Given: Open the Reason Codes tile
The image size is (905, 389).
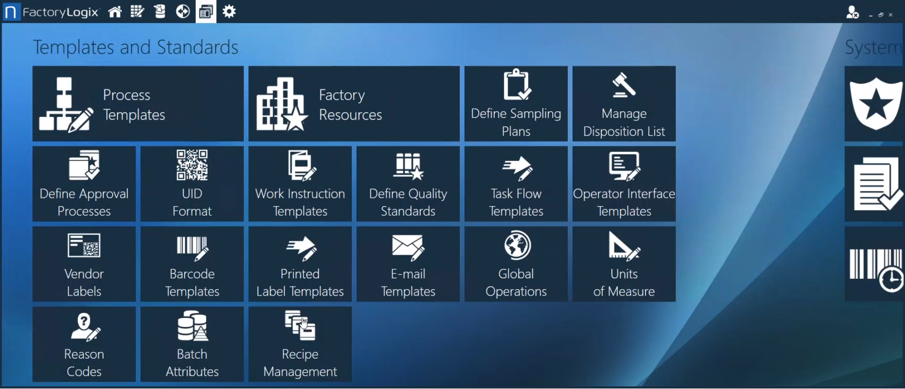Looking at the screenshot, I should (84, 344).
